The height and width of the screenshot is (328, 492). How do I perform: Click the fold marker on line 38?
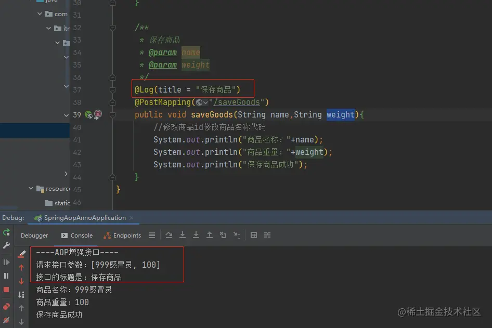tap(113, 102)
